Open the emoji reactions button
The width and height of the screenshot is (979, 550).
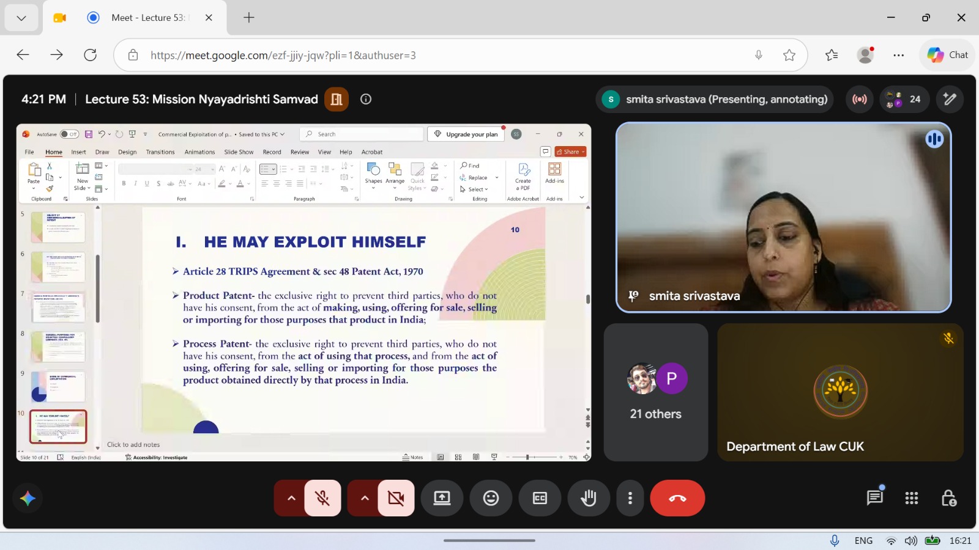(491, 498)
